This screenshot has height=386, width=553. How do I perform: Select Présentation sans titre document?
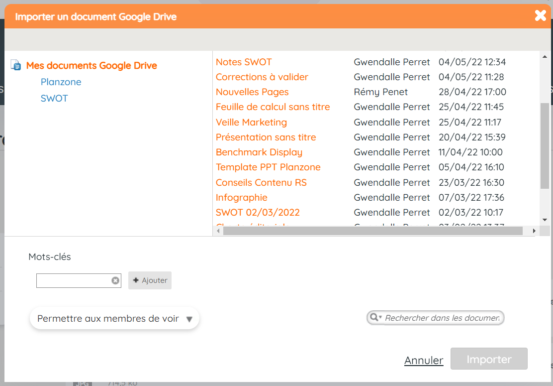point(266,137)
